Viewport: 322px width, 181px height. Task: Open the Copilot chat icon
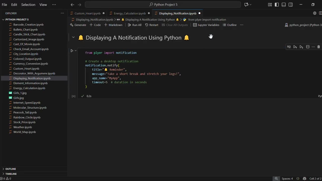[246, 5]
